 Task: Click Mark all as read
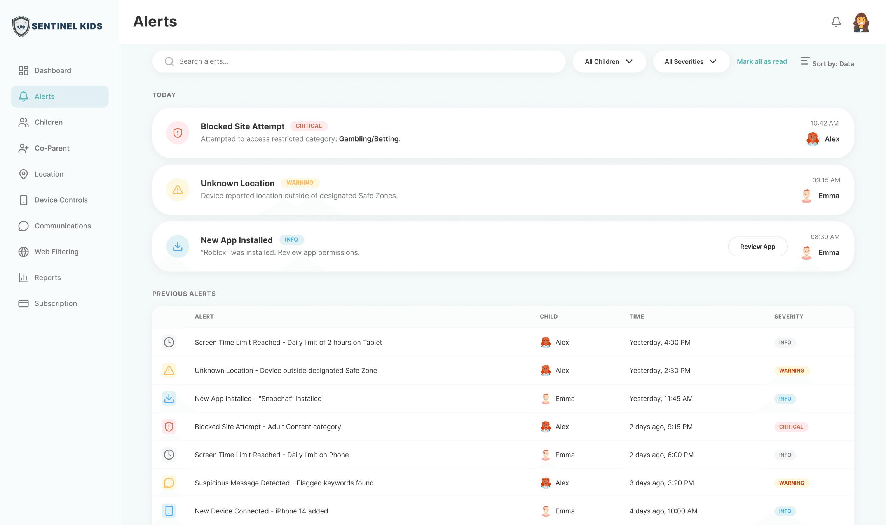point(762,61)
